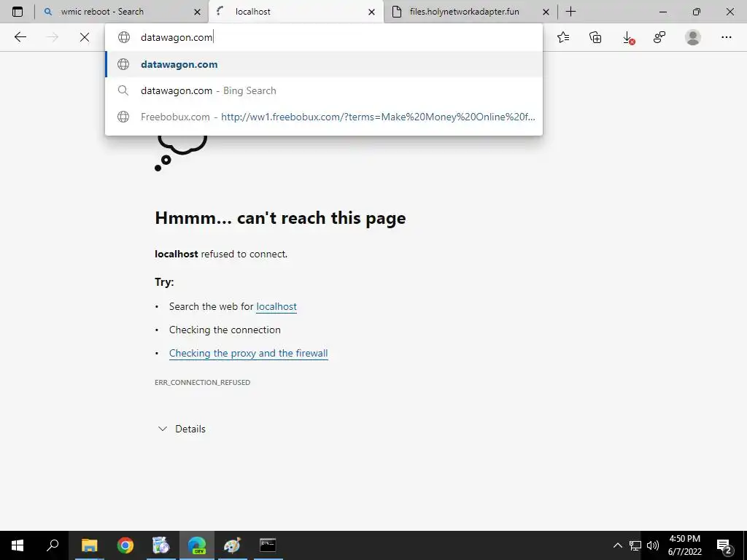
Task: Search the web for localhost link
Action: 276,307
